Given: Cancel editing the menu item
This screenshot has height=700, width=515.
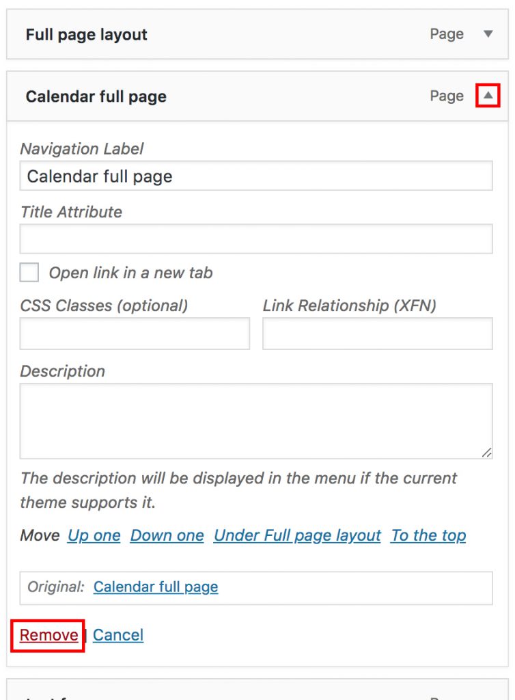Looking at the screenshot, I should 118,635.
